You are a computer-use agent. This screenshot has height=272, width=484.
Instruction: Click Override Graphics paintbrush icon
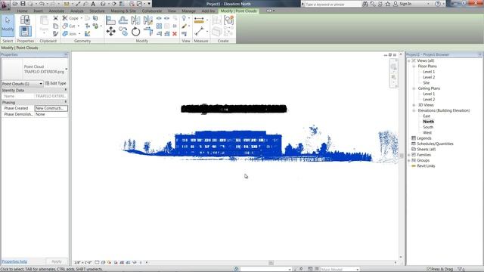(x=184, y=26)
